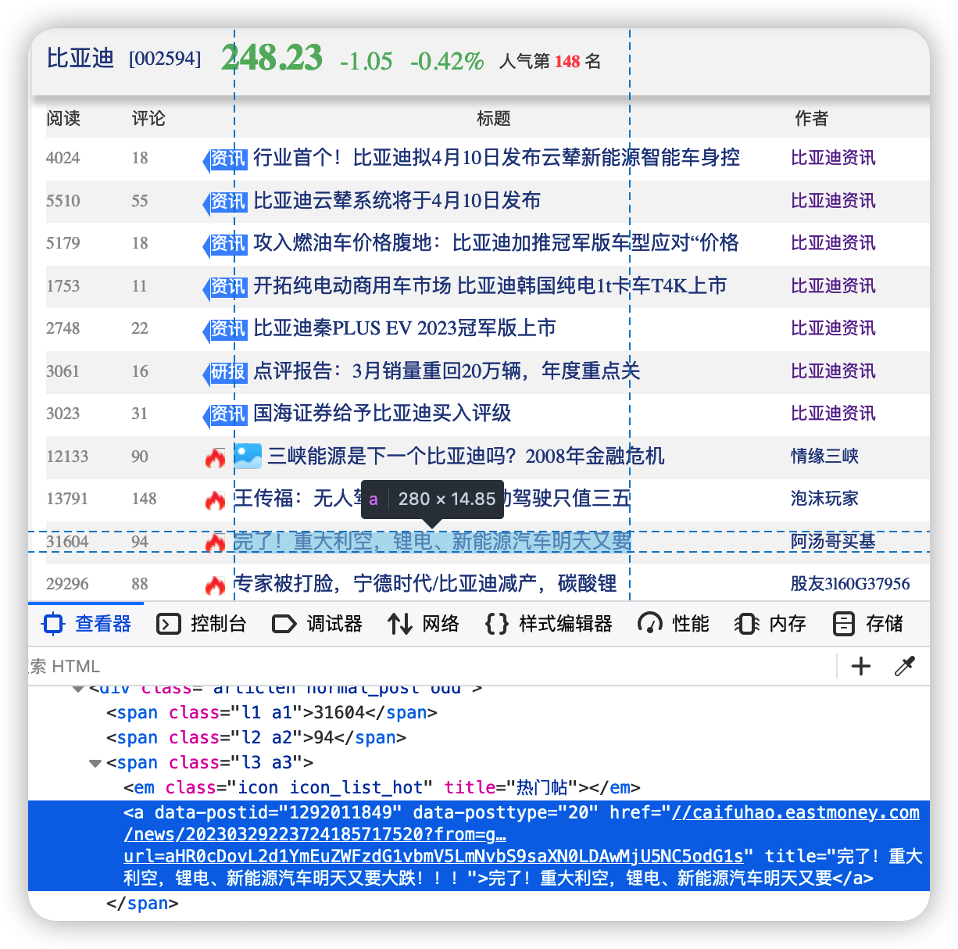Click the 内存 tab
958x949 pixels.
[770, 624]
